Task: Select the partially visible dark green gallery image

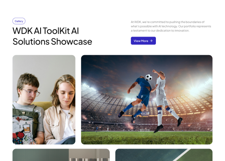Action: click(164, 155)
